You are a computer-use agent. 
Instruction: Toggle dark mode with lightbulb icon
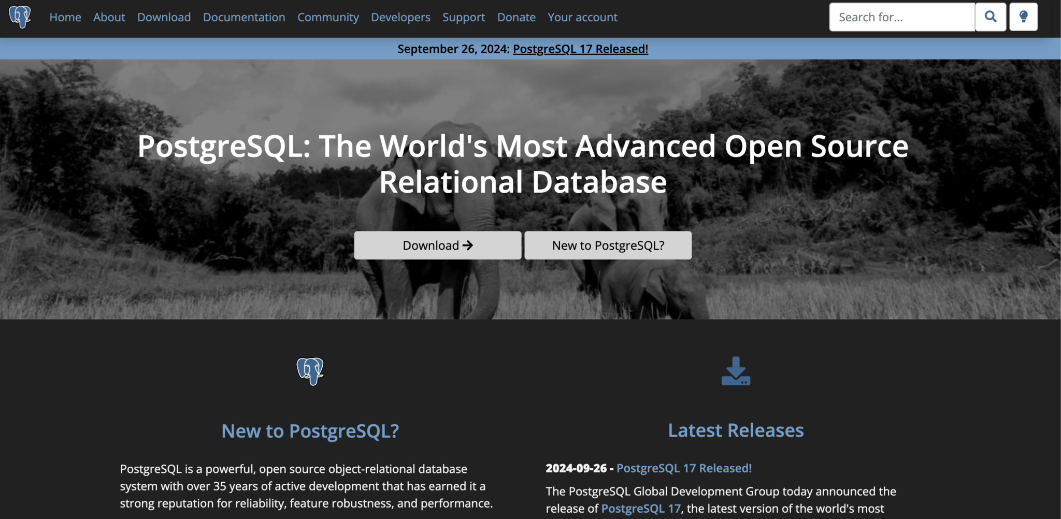(x=1023, y=17)
